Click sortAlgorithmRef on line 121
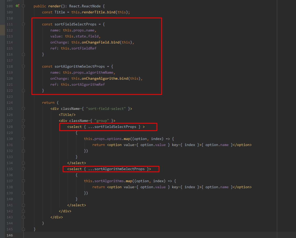Viewport: 296px width, 238px height. pyautogui.click(x=88, y=85)
